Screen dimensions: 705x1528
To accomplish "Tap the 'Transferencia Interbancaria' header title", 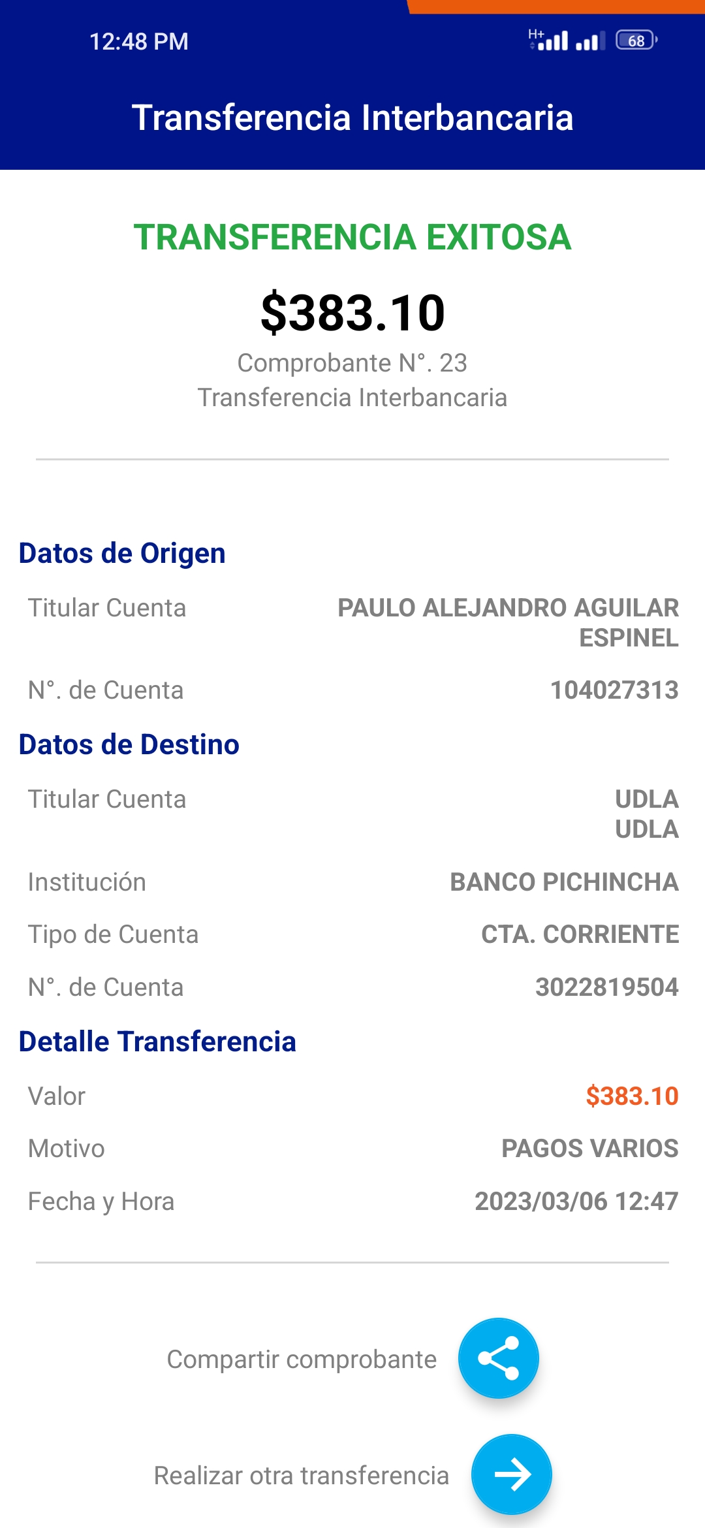I will [x=352, y=118].
